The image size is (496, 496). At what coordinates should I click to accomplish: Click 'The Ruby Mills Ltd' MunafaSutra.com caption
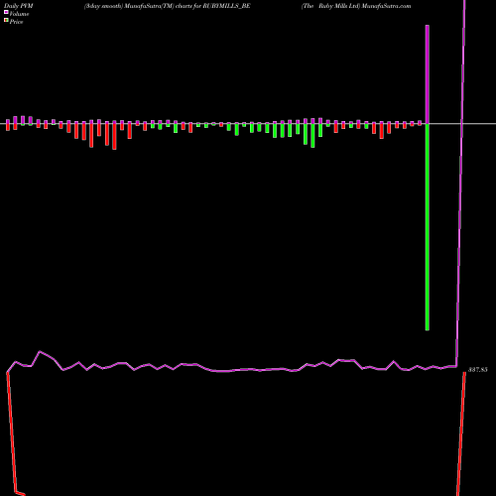point(356,6)
